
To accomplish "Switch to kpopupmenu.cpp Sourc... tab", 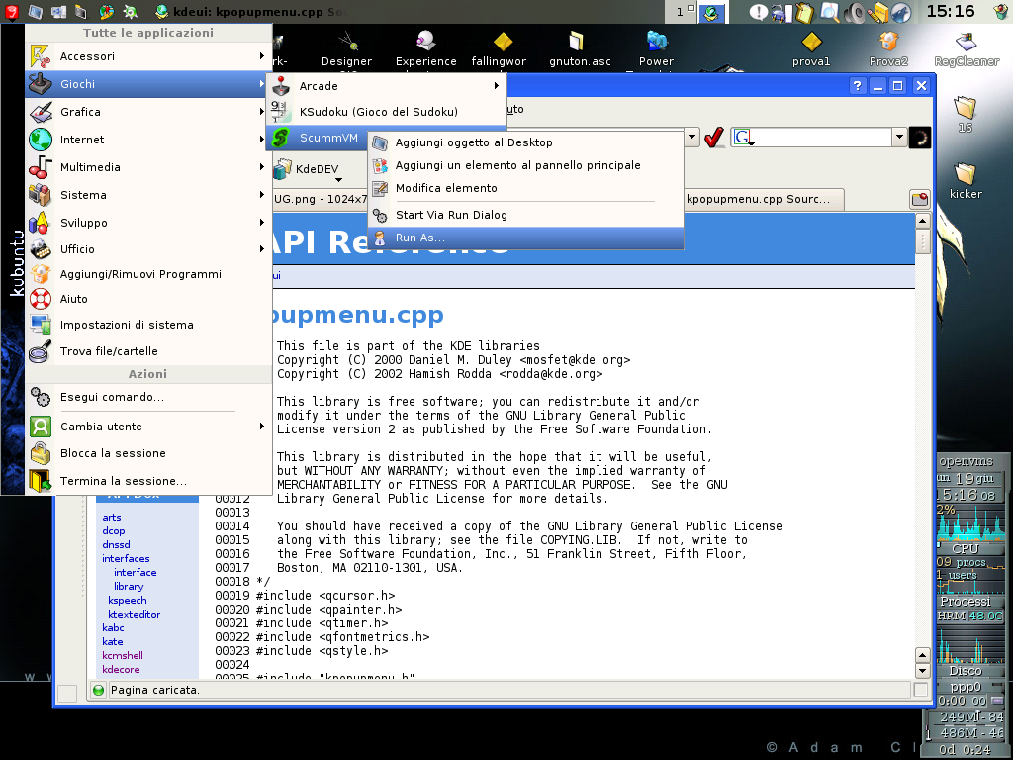I will [763, 199].
